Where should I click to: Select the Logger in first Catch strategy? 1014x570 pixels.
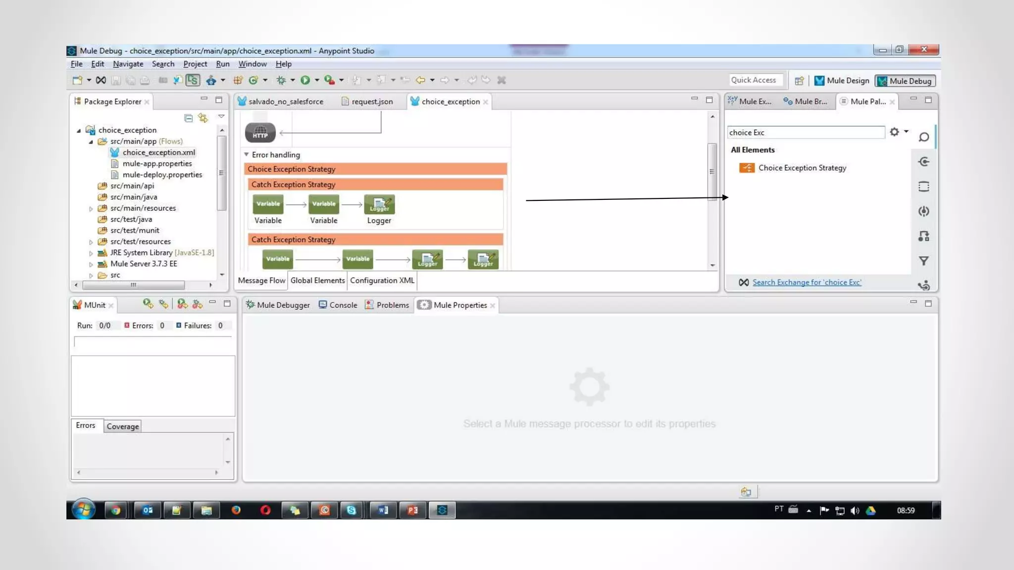point(379,204)
